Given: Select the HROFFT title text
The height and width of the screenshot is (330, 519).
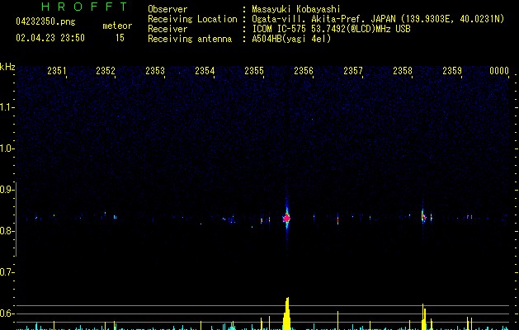Looking at the screenshot, I should click(84, 7).
